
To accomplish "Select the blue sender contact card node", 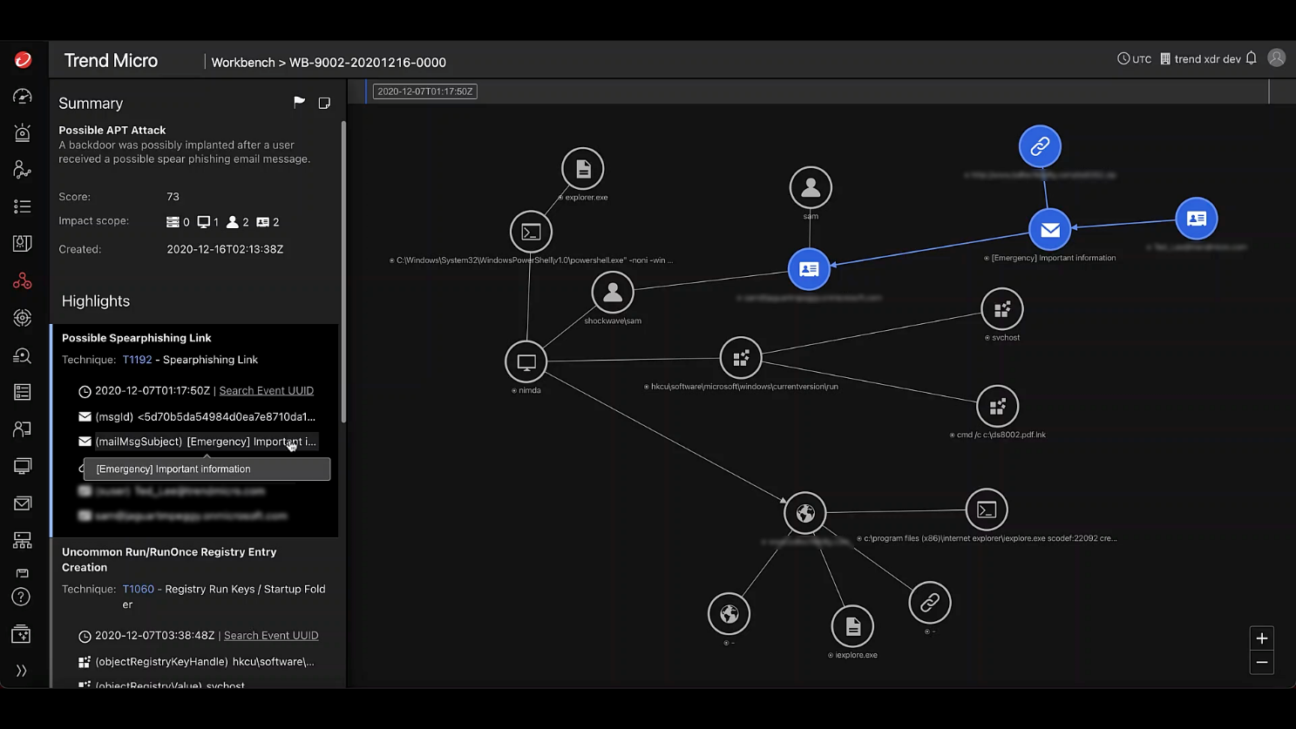I will [x=1197, y=219].
